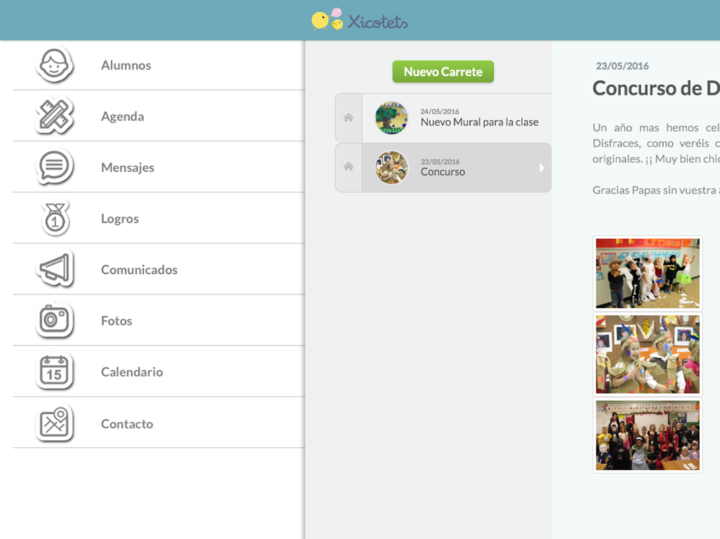Image resolution: width=720 pixels, height=539 pixels.
Task: Select the Logros medal icon
Action: pyautogui.click(x=55, y=218)
